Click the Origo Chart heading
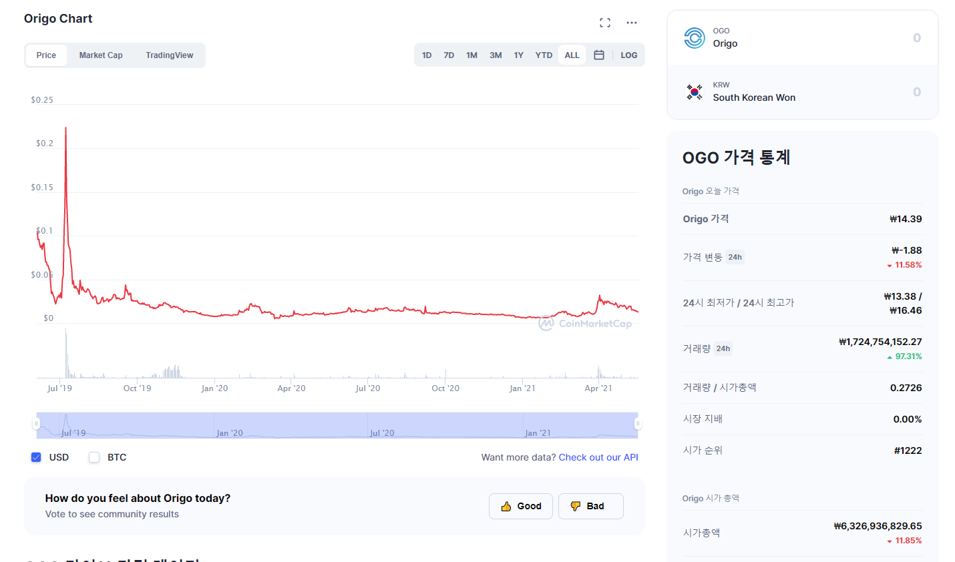Screen dimensions: 955x562 click(58, 19)
